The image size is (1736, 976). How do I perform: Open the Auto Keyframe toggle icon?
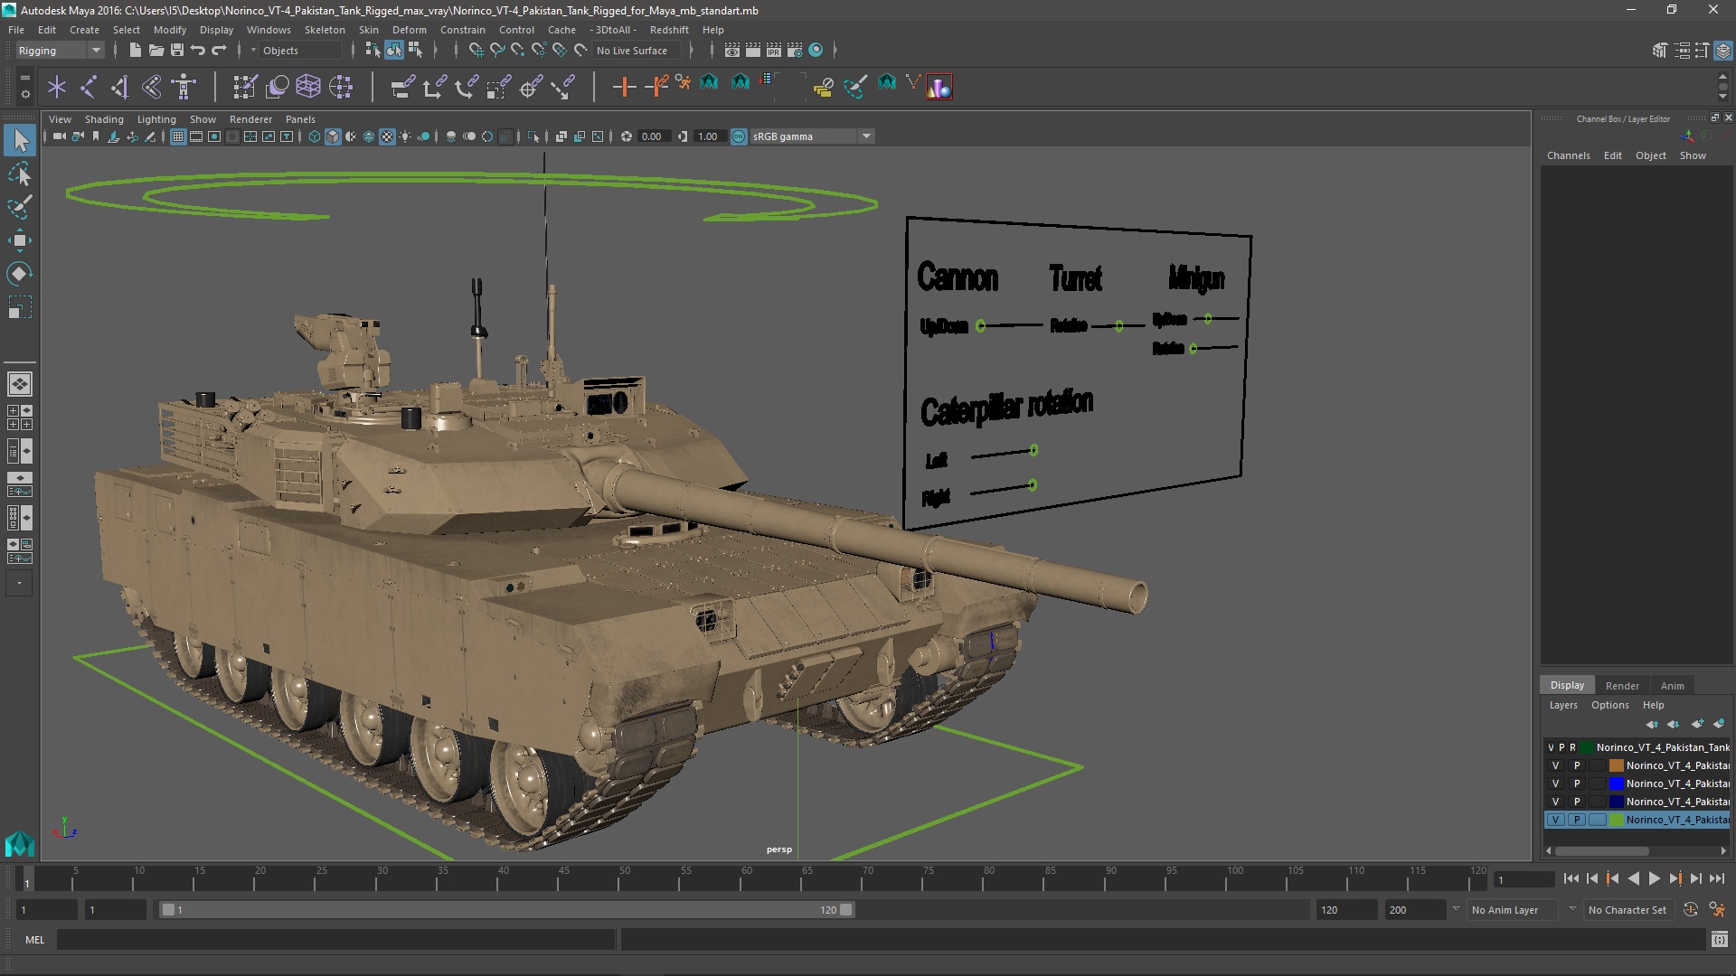pos(1691,910)
